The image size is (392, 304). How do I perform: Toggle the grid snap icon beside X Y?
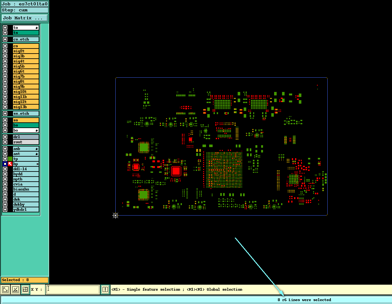pyautogui.click(x=25, y=289)
